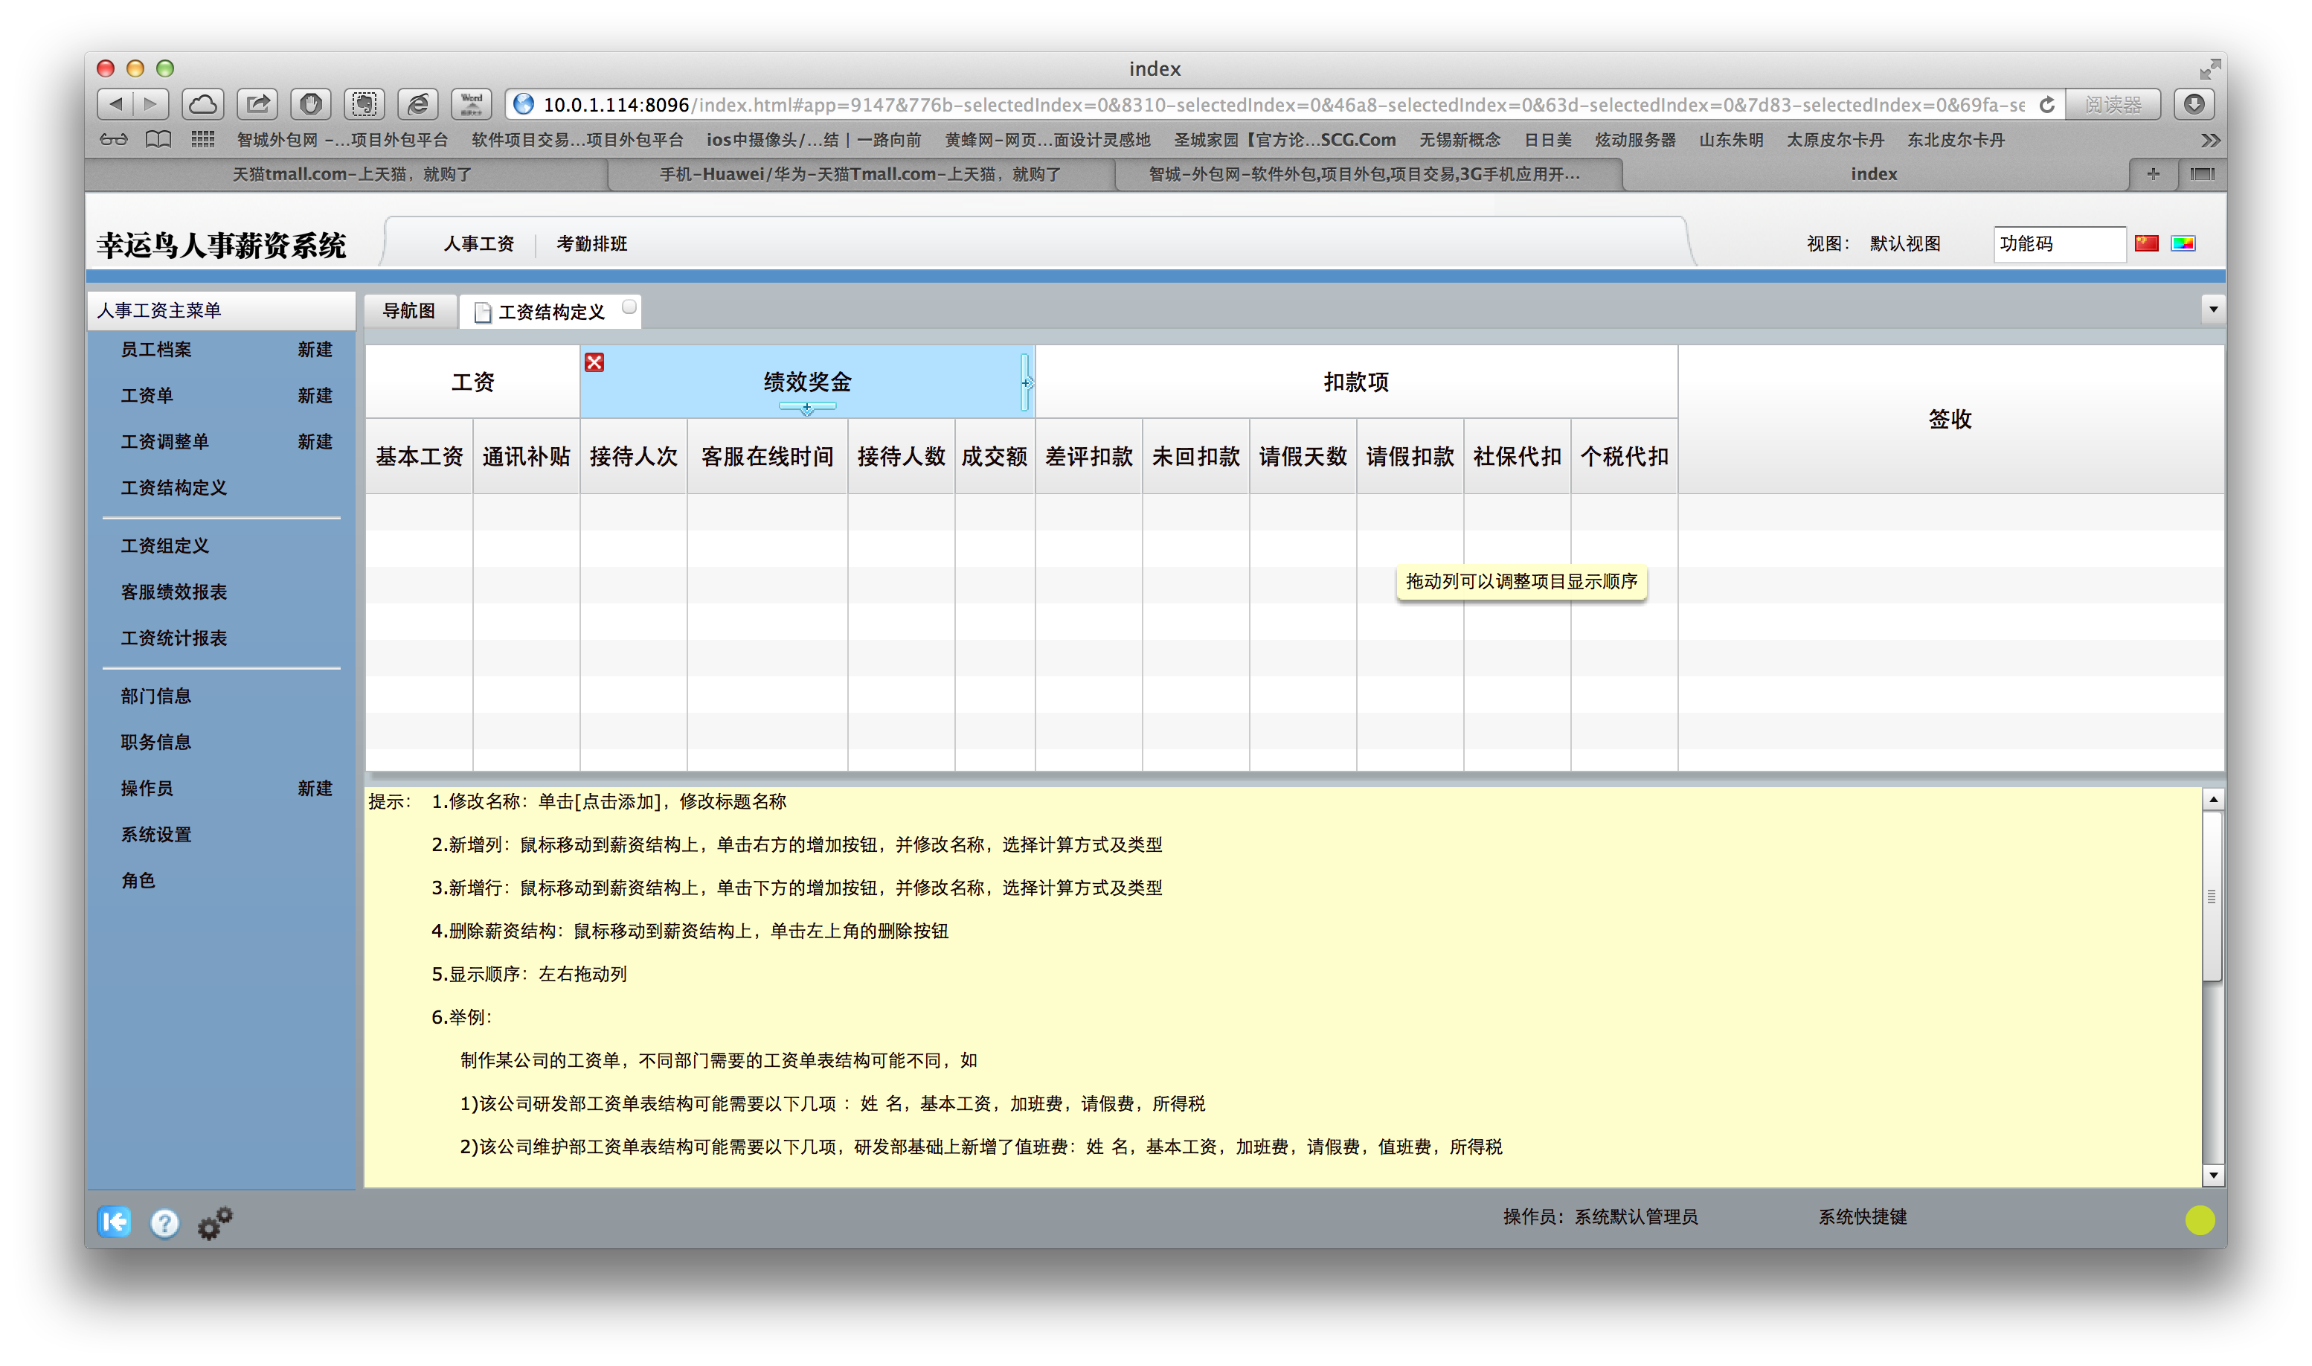Open 系统设置 in the sidebar
Viewport: 2312px width, 1366px height.
(x=155, y=835)
